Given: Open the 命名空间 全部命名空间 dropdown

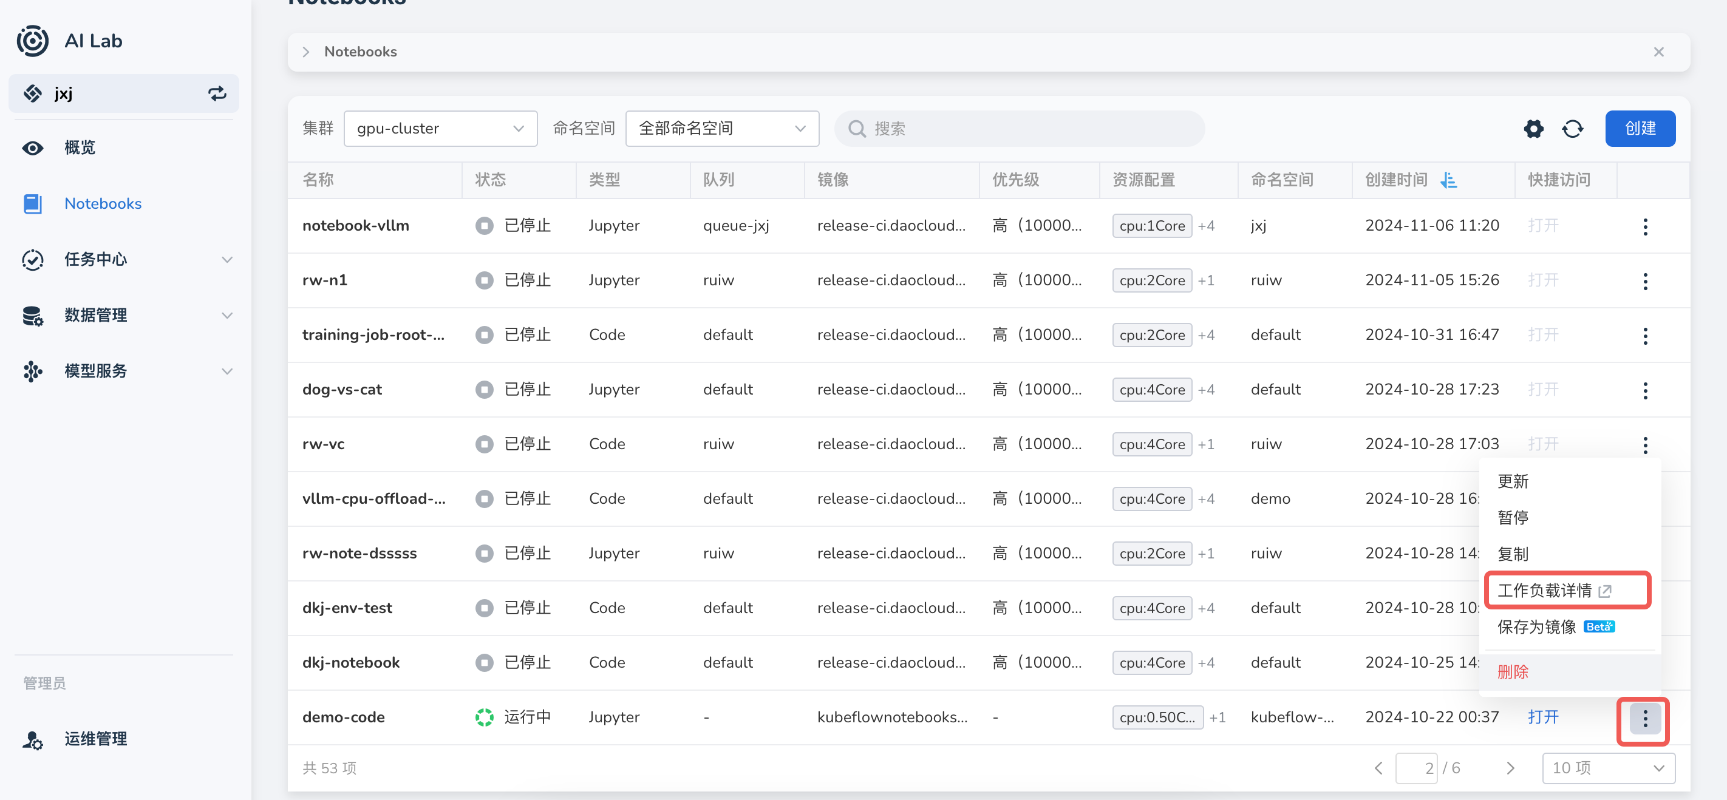Looking at the screenshot, I should [721, 129].
